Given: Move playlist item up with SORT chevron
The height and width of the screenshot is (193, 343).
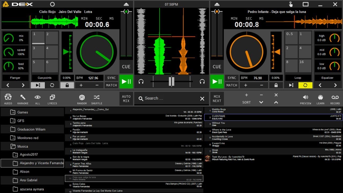Looking at the screenshot, I should 276,102.
